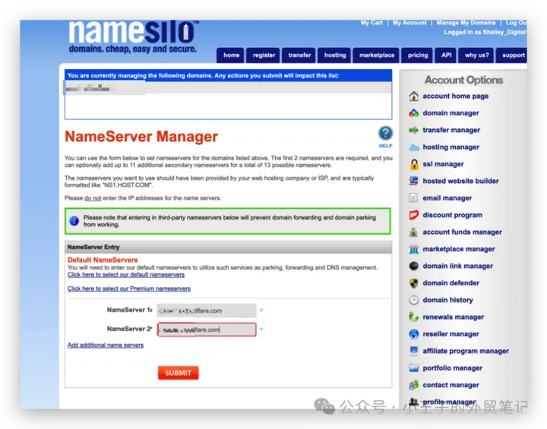547x429 pixels.
Task: Click the red SUBMIT button
Action: (x=179, y=373)
